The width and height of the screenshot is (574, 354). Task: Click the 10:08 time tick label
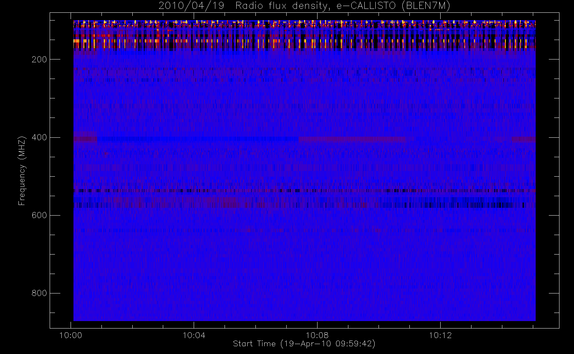(x=317, y=335)
